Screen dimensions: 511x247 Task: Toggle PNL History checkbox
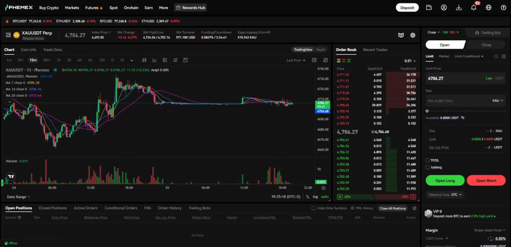(353, 208)
